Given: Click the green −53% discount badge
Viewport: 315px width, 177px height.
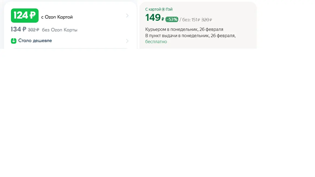Looking at the screenshot, I should 172,19.
